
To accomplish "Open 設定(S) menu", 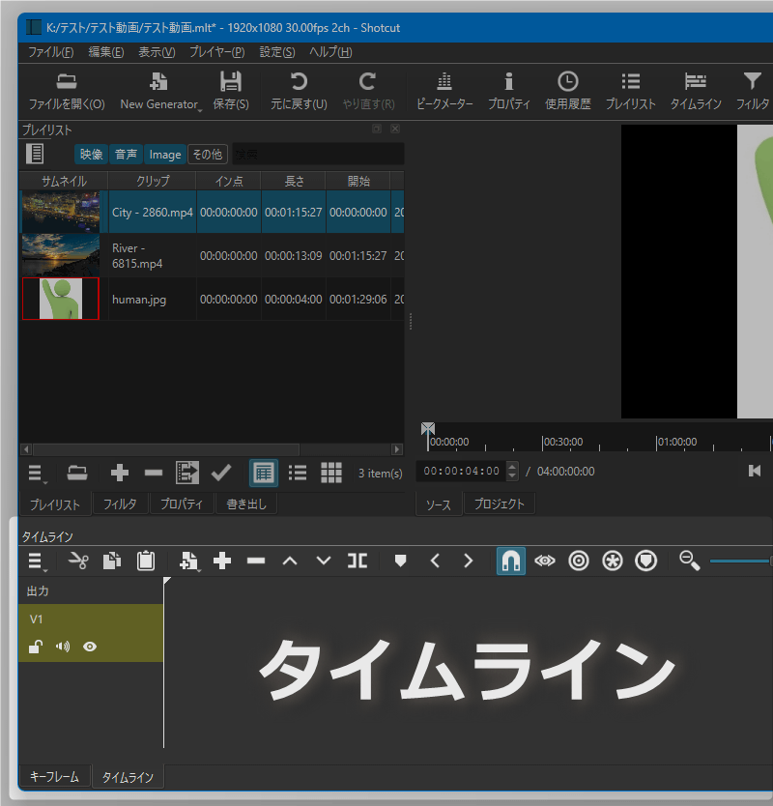I will 277,52.
